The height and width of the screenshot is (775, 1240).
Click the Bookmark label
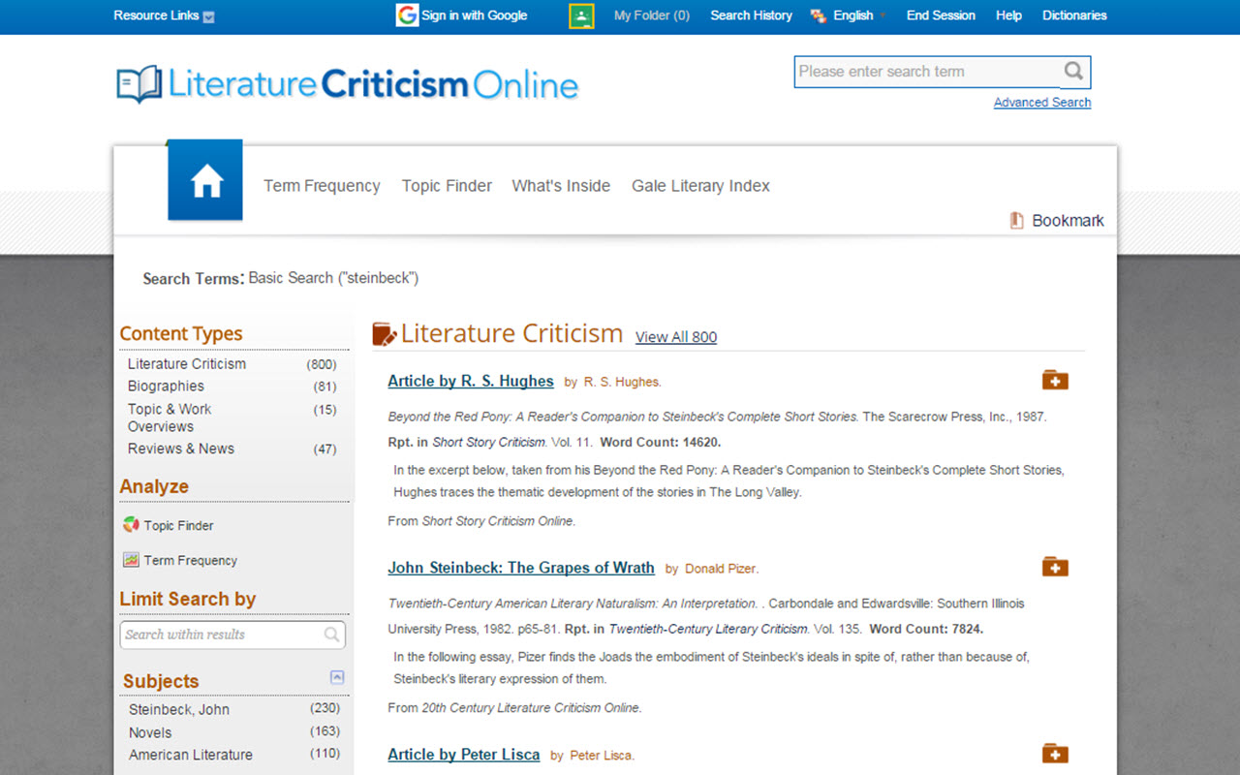pos(1068,221)
